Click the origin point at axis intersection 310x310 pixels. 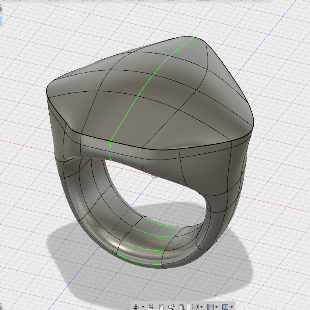coord(155,176)
